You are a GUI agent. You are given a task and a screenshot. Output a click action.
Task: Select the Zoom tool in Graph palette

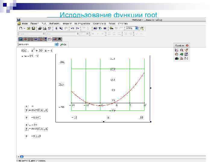click(181, 50)
